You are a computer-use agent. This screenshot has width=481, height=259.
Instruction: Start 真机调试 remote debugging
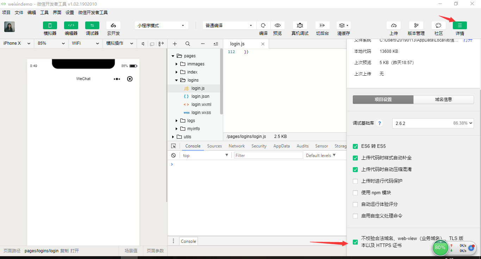coord(300,25)
